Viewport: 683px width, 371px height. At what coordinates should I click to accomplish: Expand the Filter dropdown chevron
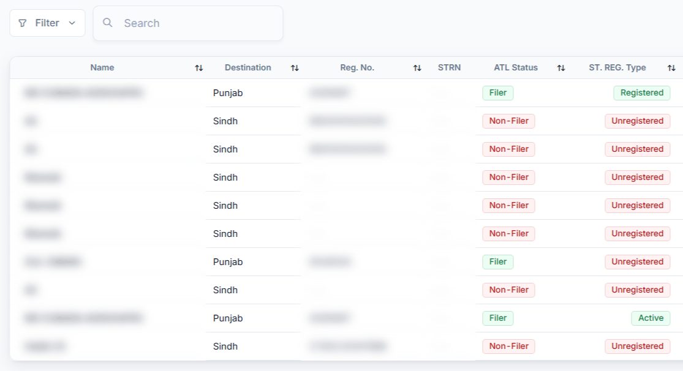72,23
